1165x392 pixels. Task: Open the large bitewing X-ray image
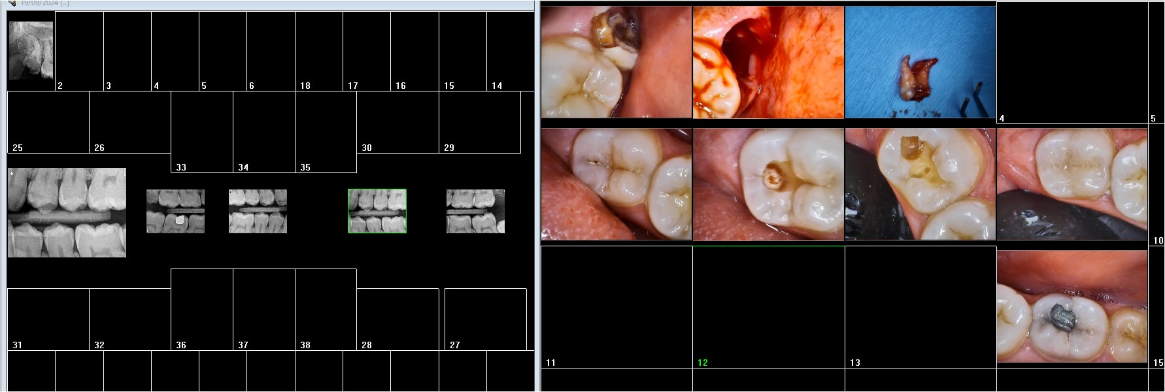pos(67,212)
